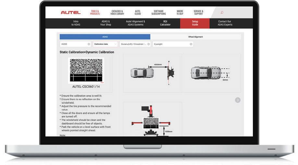The image size is (298, 165).
Task: Click the IA800 input field
Action: [x=75, y=44]
